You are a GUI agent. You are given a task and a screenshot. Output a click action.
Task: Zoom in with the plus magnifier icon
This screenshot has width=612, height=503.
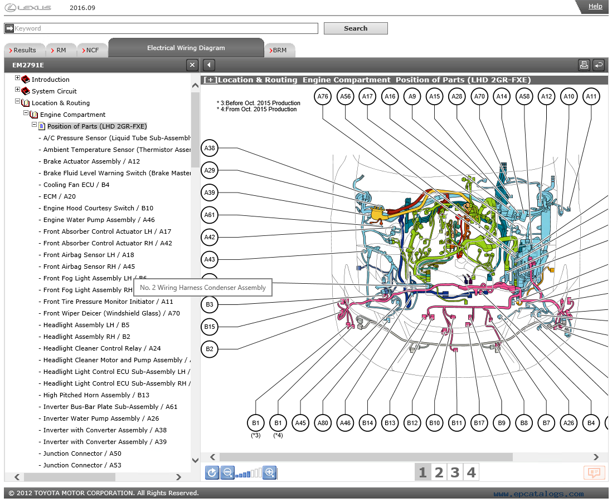(270, 472)
